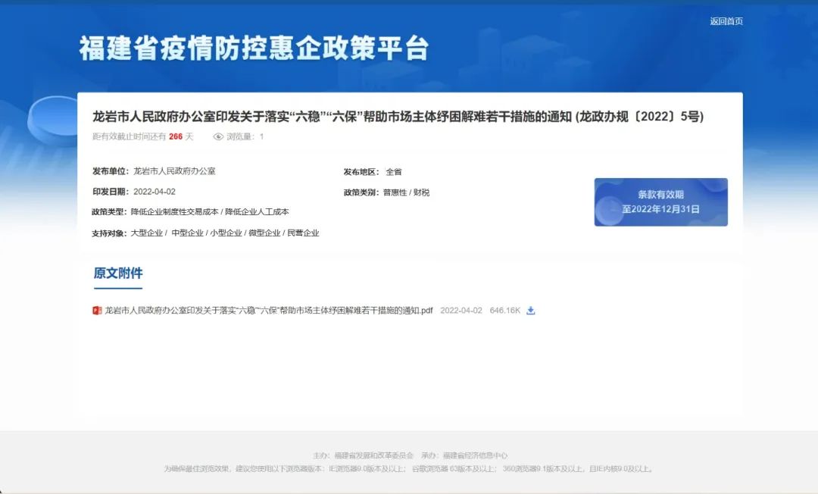Click the issuing unit 龙岩市人民政府办公室

pos(174,171)
